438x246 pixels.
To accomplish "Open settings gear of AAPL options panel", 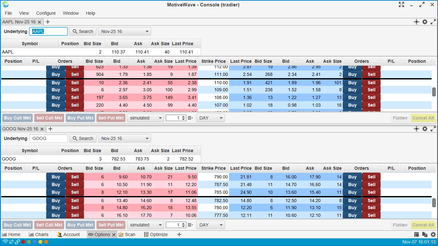I will point(425,22).
